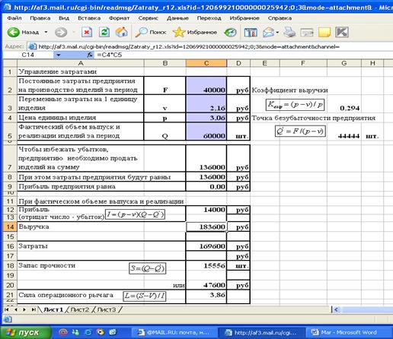Open Search with the magnifier icon
This screenshot has width=393, height=339.
(x=150, y=32)
